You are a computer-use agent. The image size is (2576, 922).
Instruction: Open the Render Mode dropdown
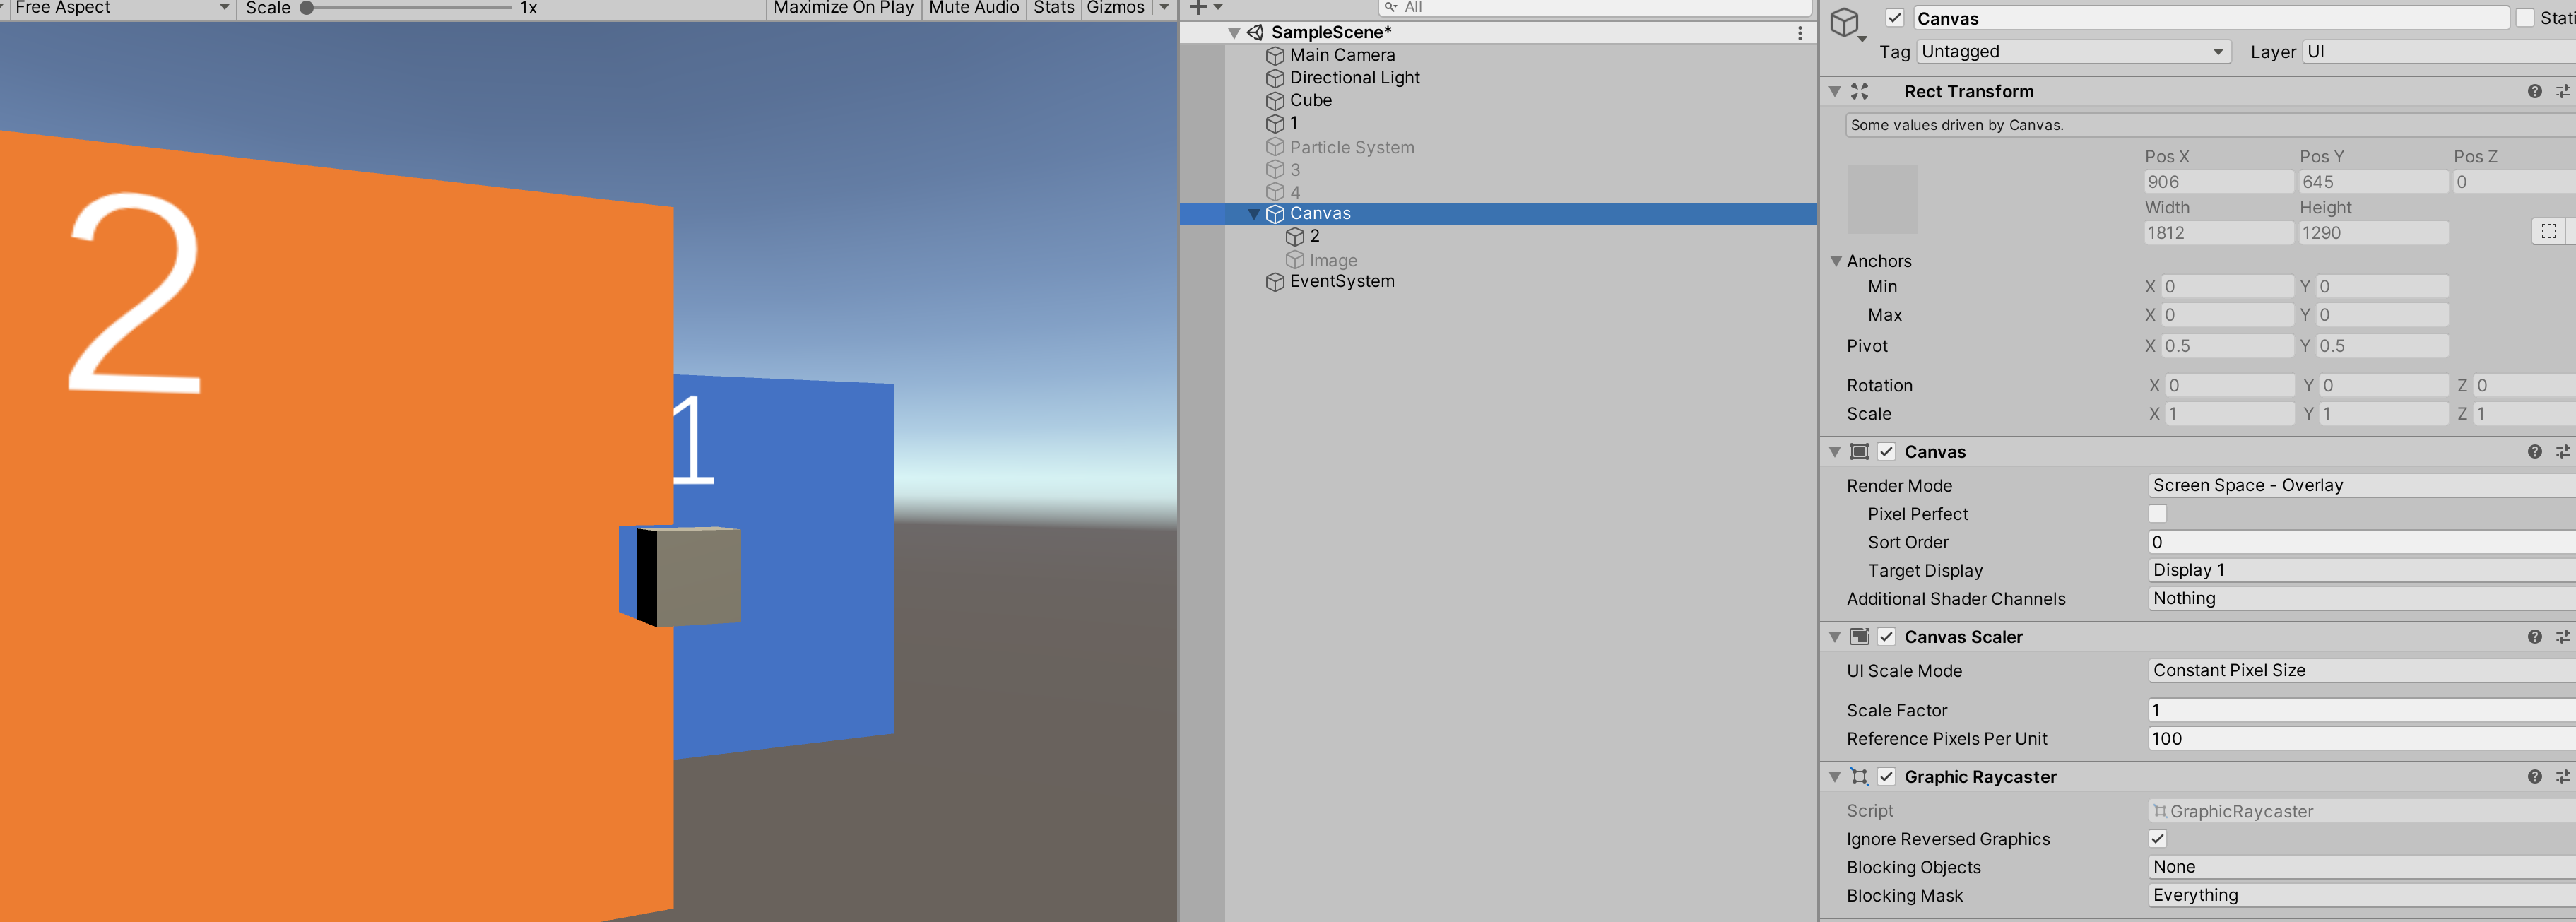[x=2360, y=485]
